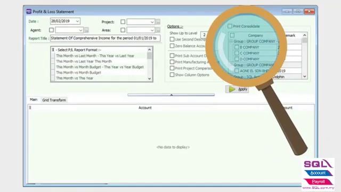Click the Account column header

(x=145, y=108)
